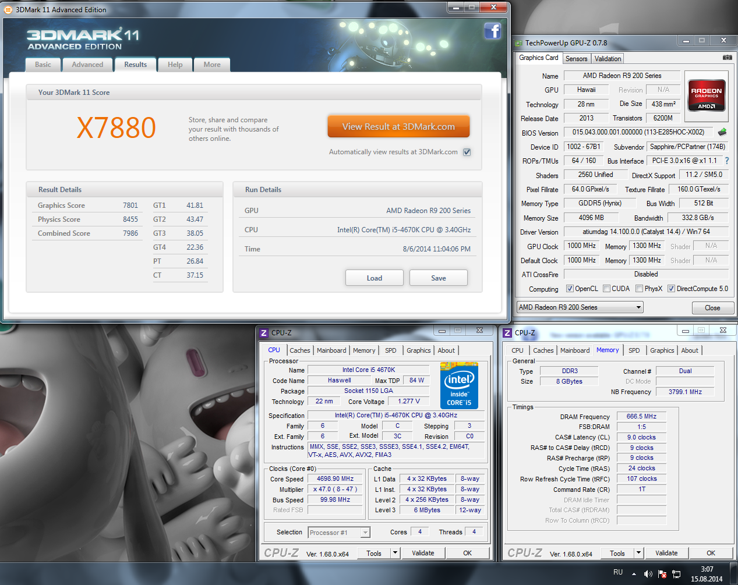Open the Mainboard tab in the CPU-Z CPU window
This screenshot has height=585, width=738.
(331, 350)
